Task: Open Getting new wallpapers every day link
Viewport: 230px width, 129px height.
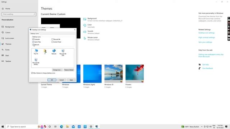Action: point(211,56)
